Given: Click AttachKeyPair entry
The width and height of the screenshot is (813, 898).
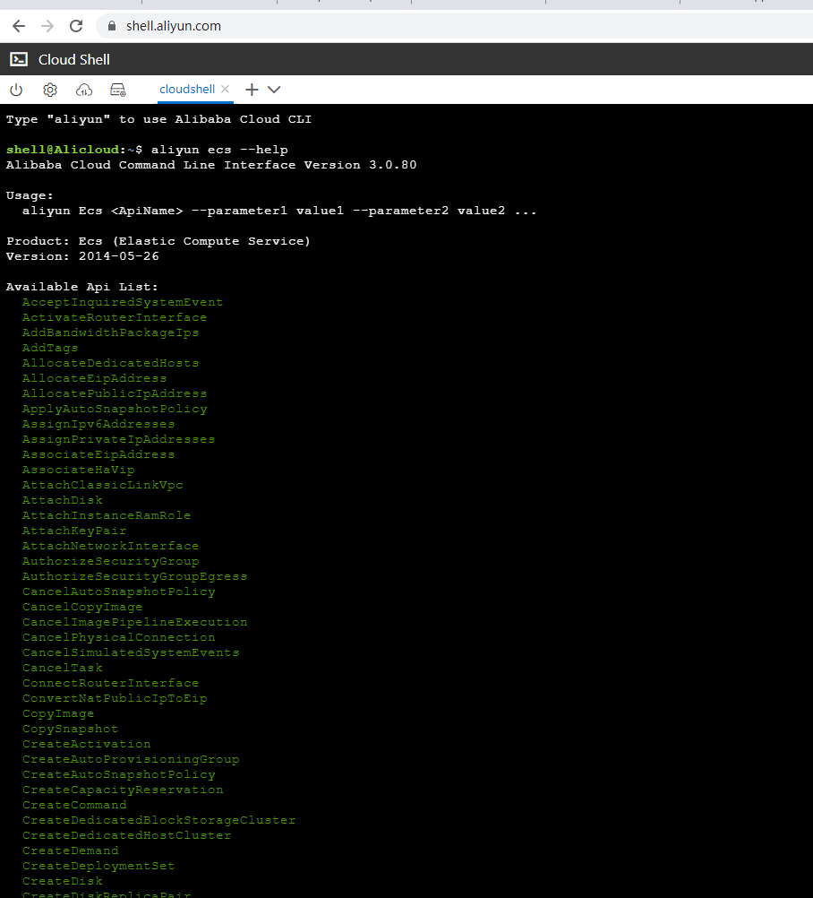Looking at the screenshot, I should pyautogui.click(x=74, y=531).
